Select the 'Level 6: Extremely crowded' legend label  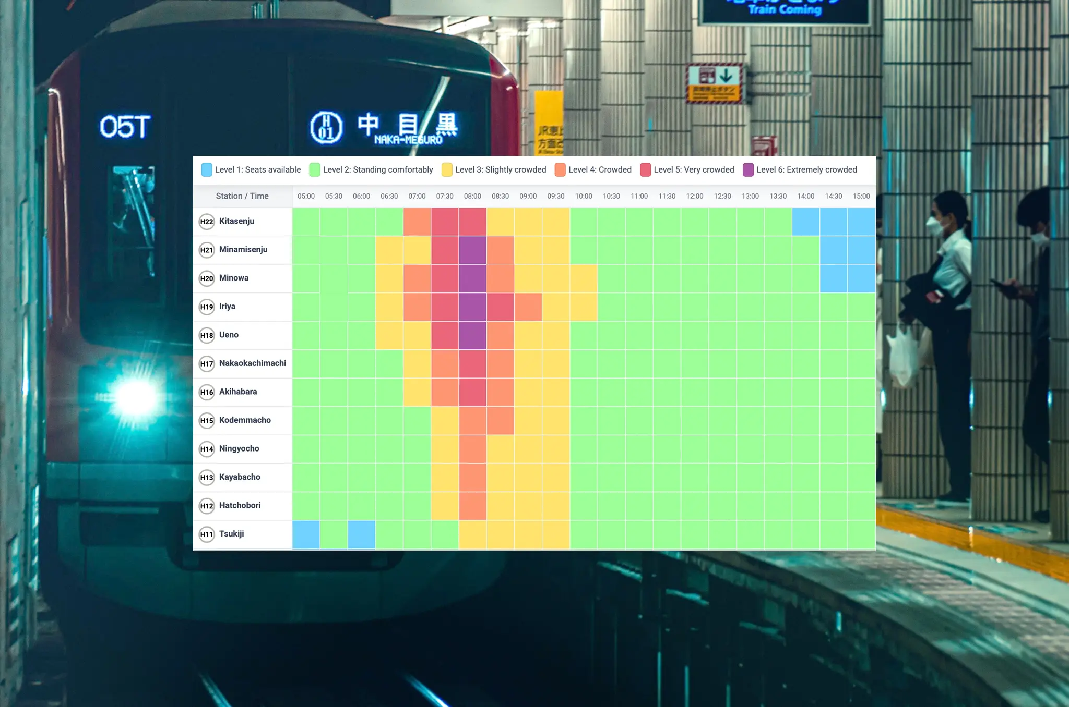(x=807, y=169)
